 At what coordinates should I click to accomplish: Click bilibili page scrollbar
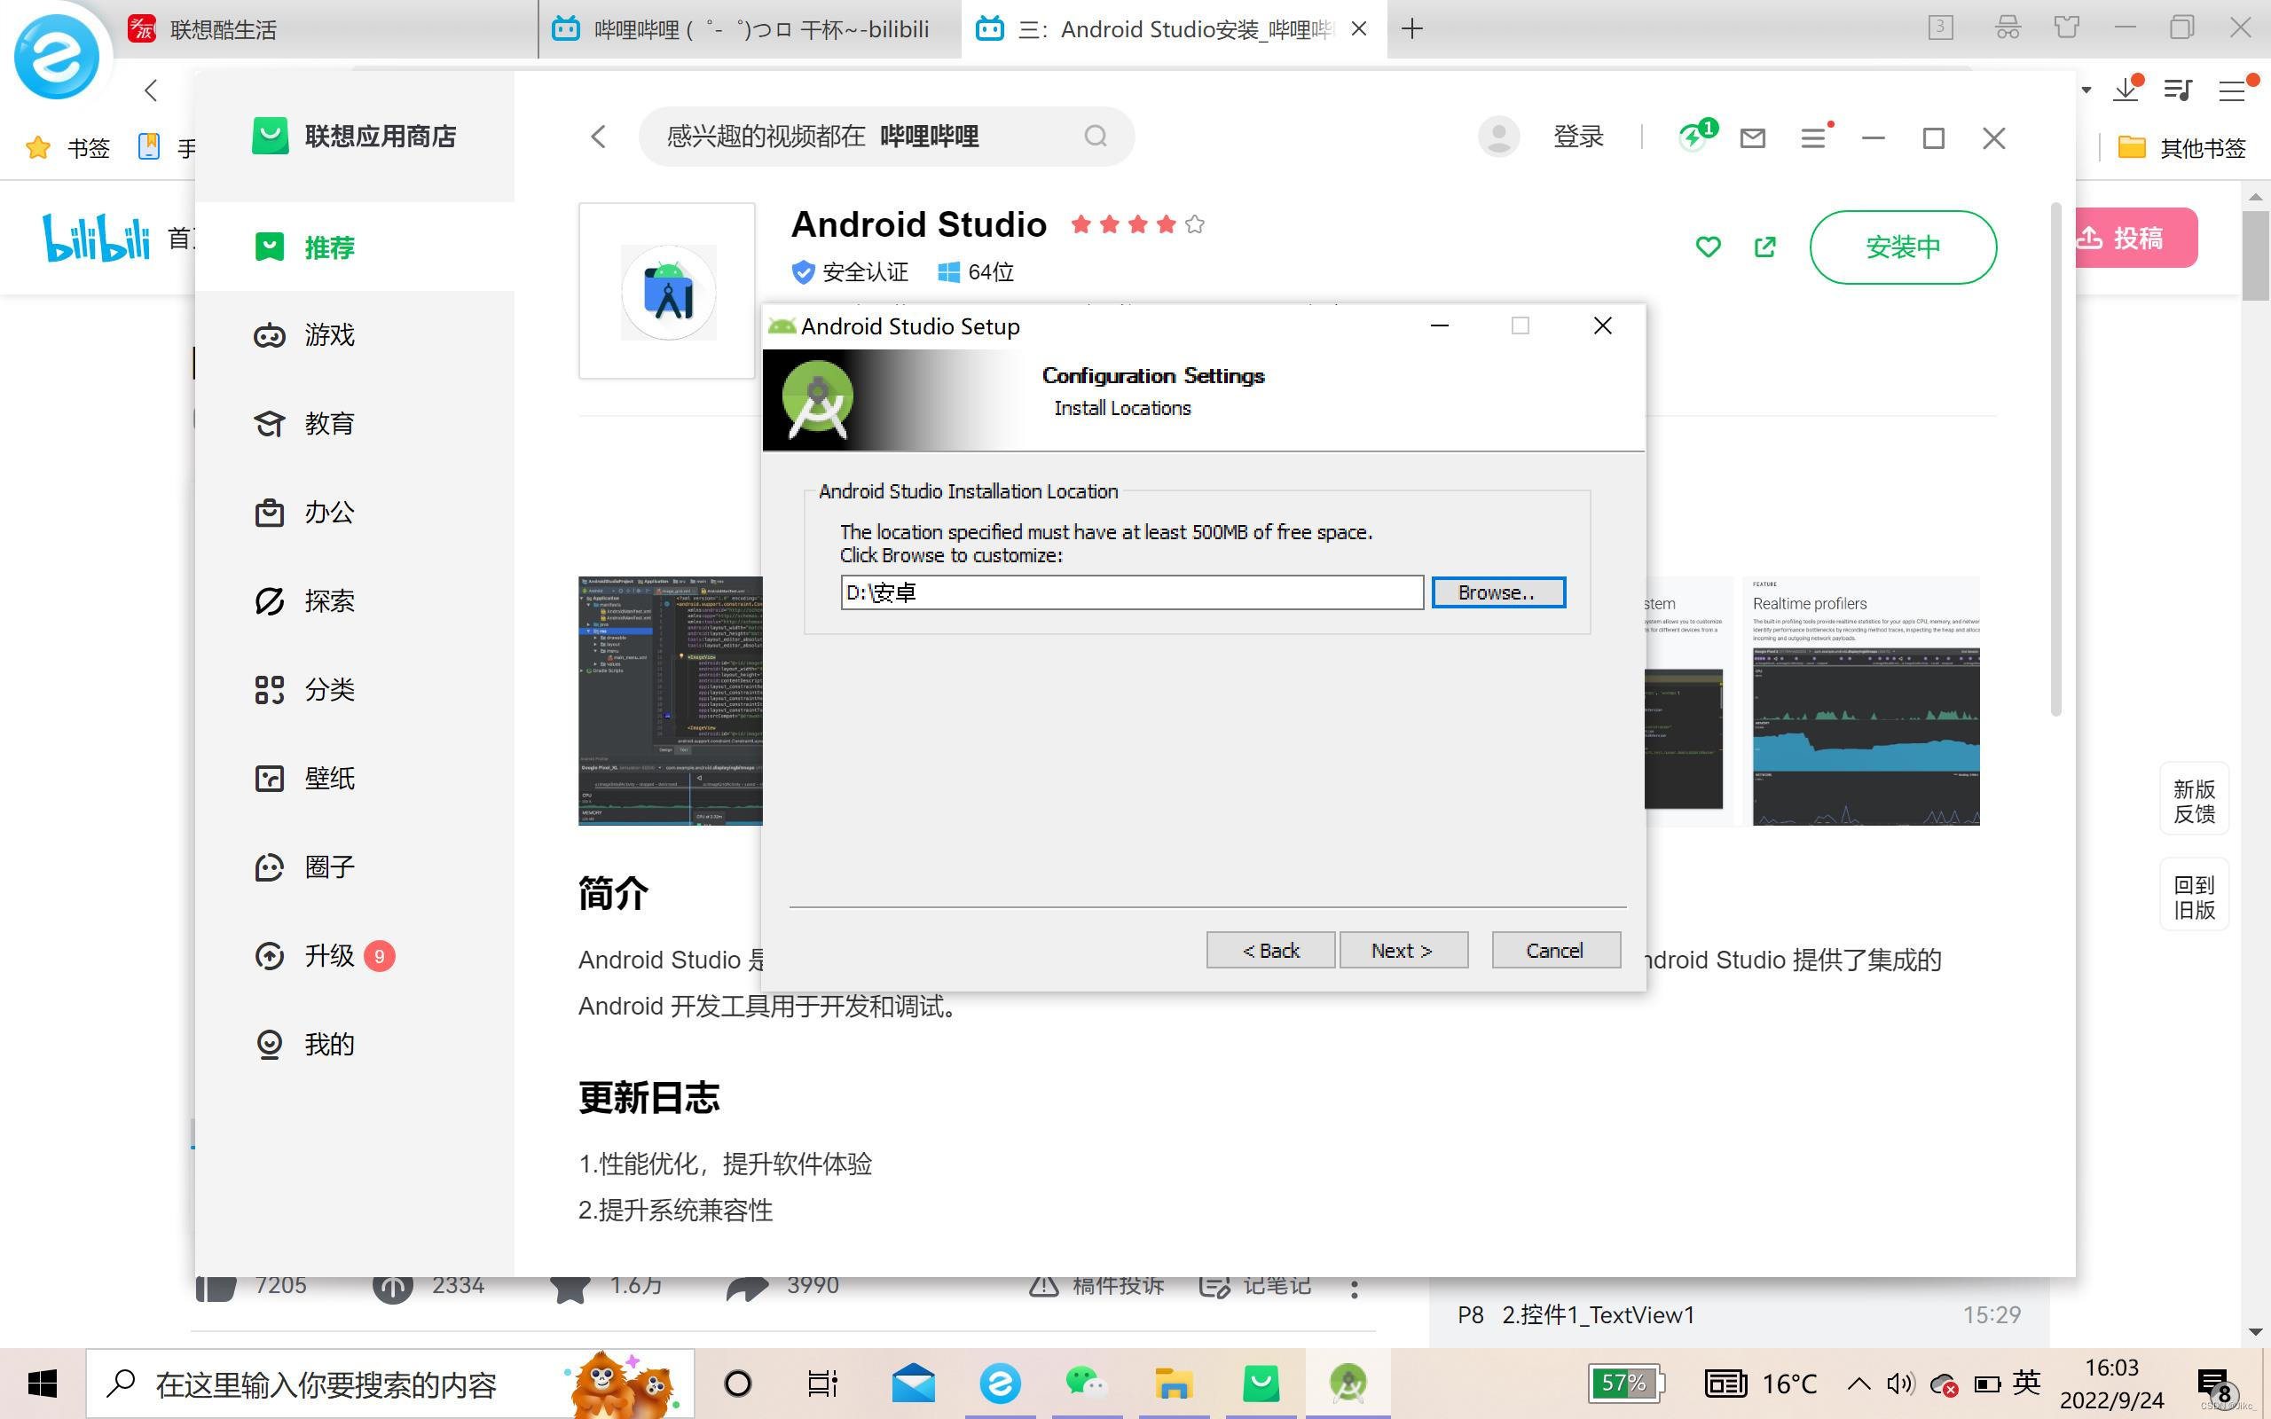tap(2255, 254)
